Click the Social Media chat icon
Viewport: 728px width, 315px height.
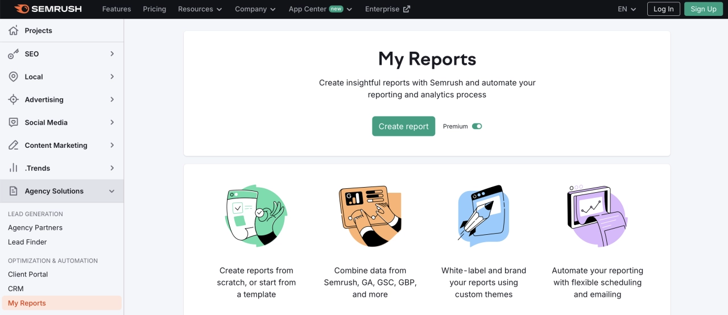point(13,122)
